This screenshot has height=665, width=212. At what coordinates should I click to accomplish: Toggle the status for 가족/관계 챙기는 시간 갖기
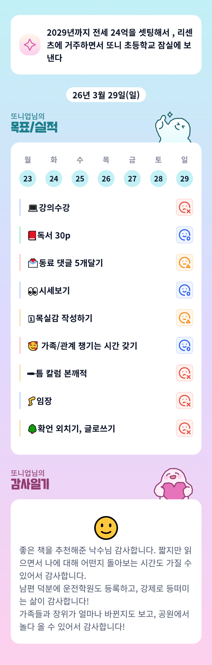(x=184, y=345)
